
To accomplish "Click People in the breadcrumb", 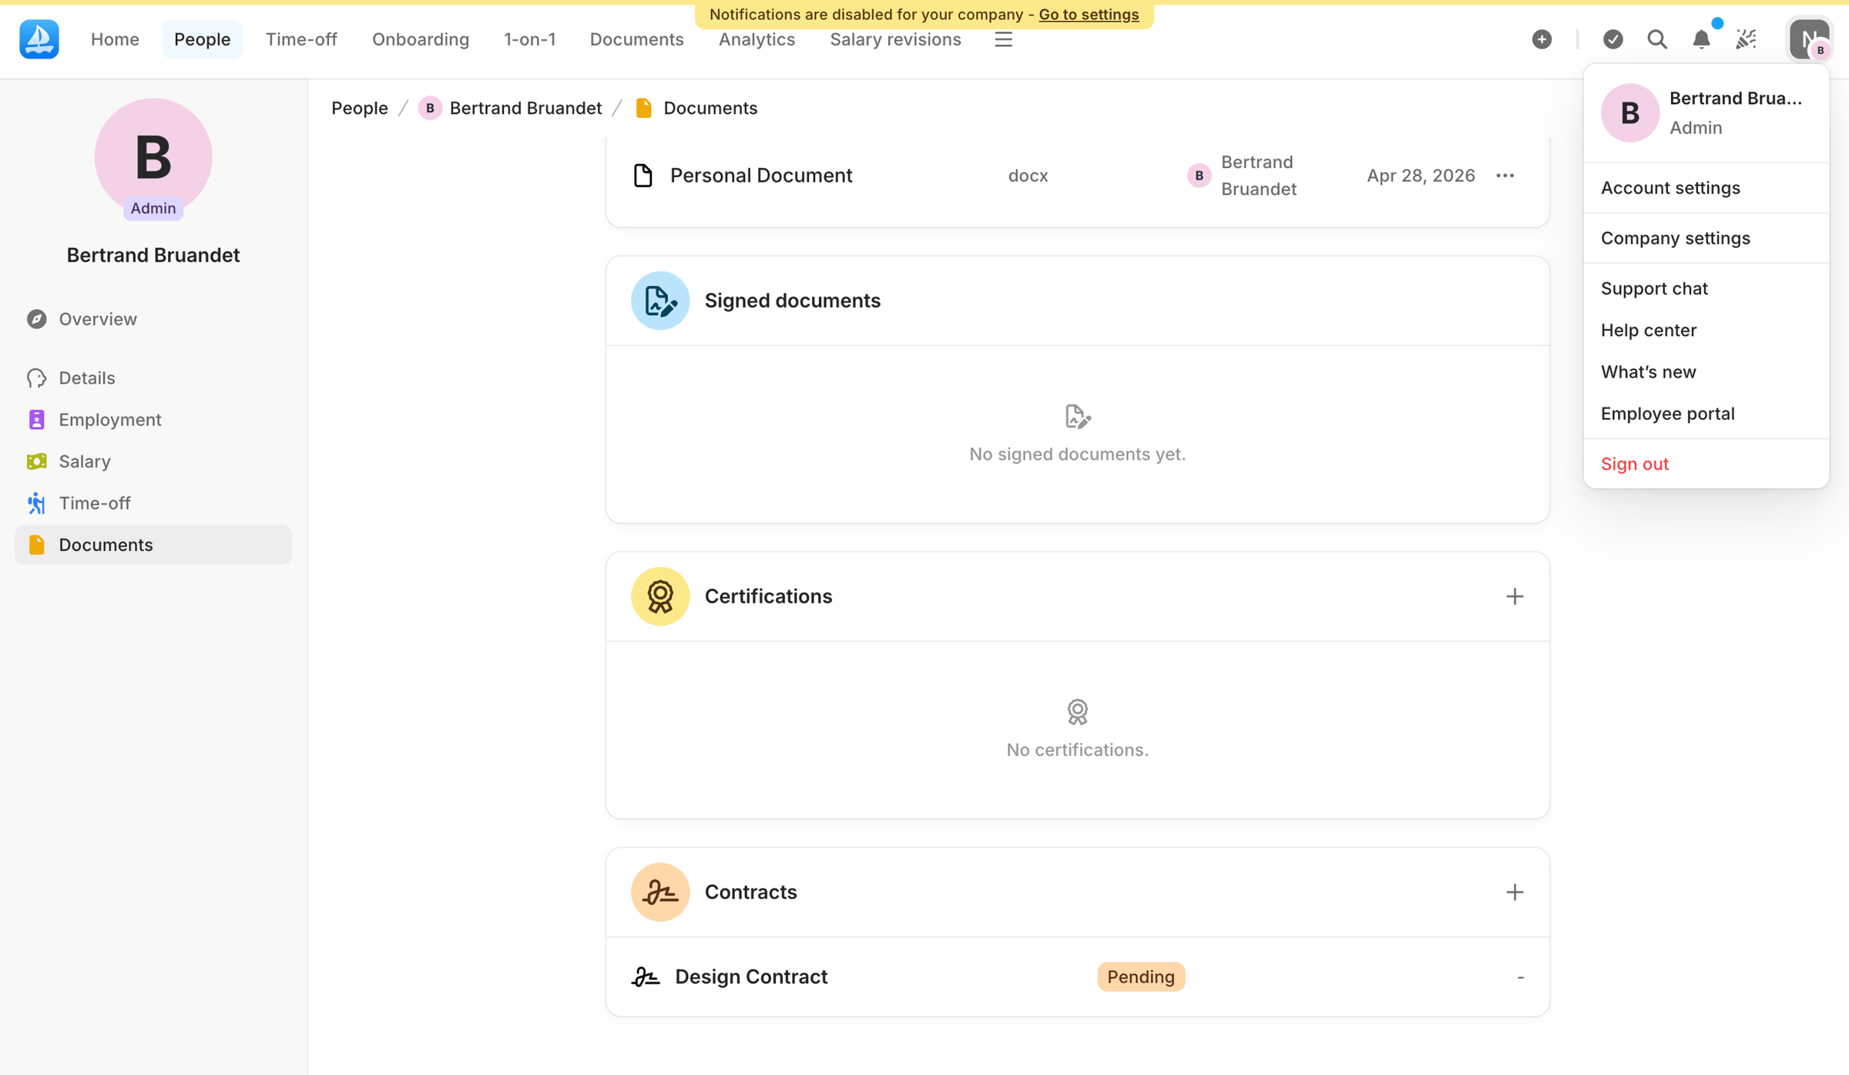I will (x=360, y=109).
